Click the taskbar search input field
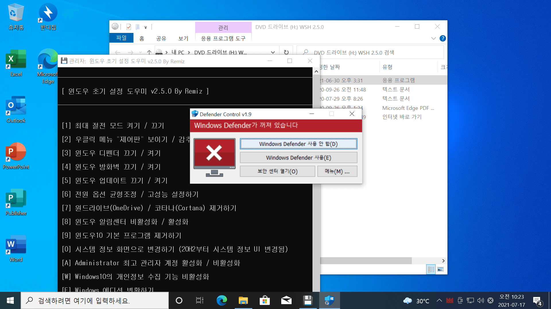The image size is (551, 309). click(x=95, y=300)
